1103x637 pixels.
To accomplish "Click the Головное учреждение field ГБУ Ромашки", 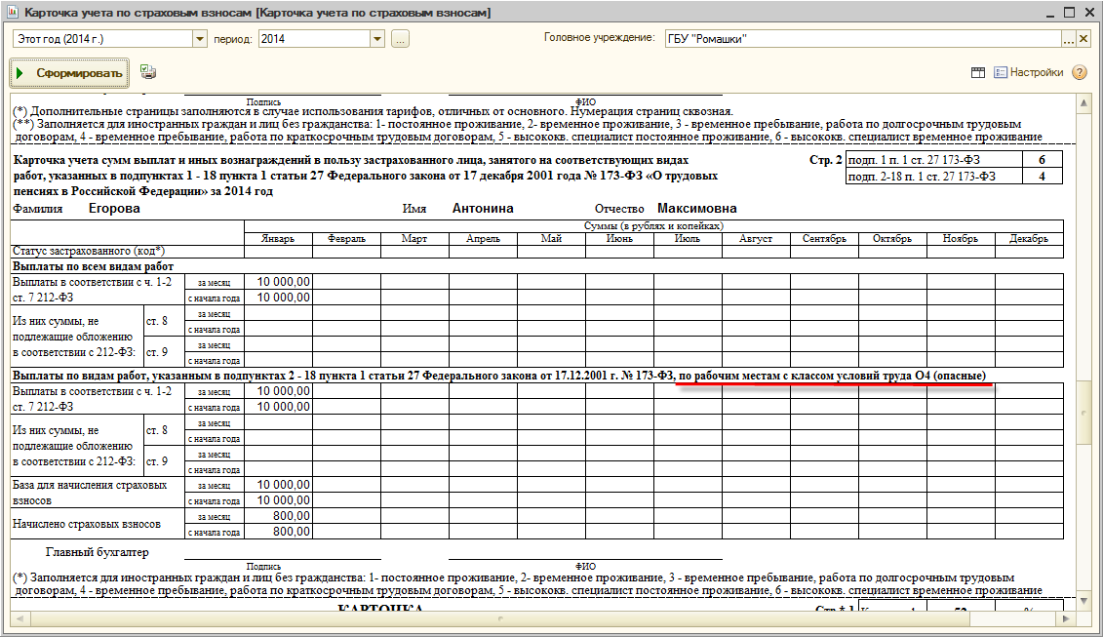I will [x=862, y=39].
